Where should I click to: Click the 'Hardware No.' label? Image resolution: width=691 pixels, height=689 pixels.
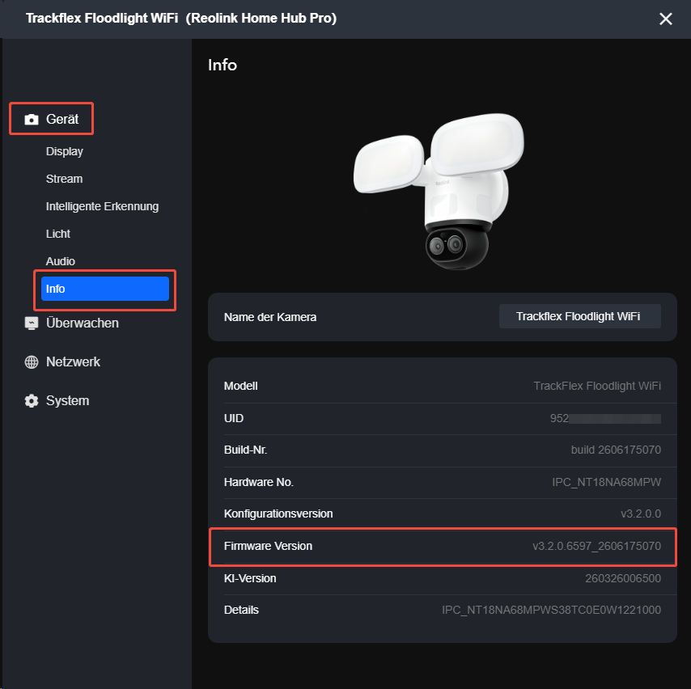(x=259, y=483)
